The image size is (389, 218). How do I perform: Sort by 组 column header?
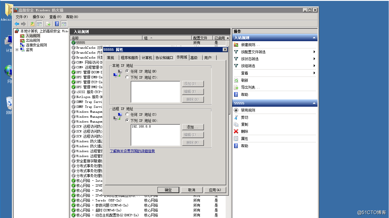click(x=167, y=38)
